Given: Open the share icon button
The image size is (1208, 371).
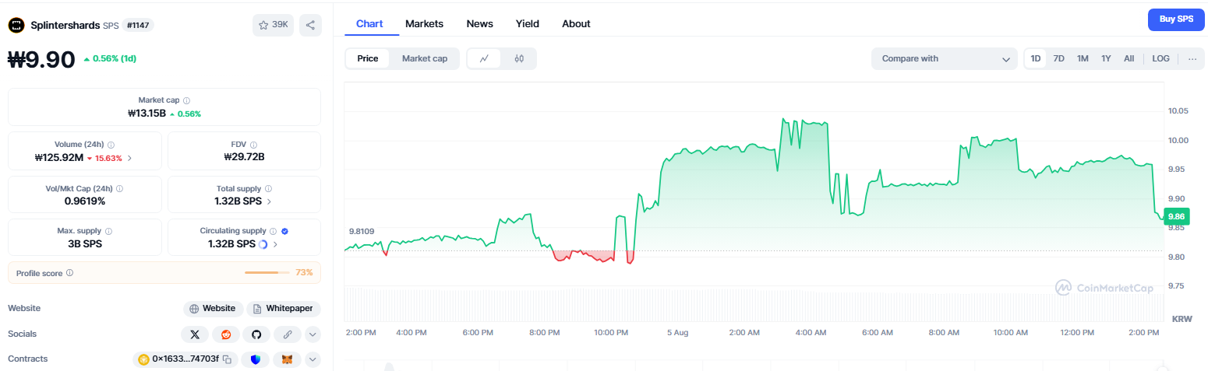Looking at the screenshot, I should click(310, 25).
